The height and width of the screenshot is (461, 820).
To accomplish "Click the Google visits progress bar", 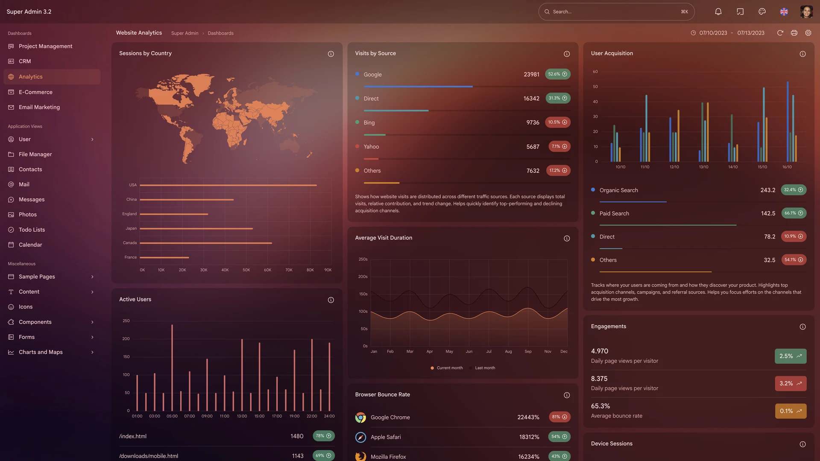I will tap(467, 87).
